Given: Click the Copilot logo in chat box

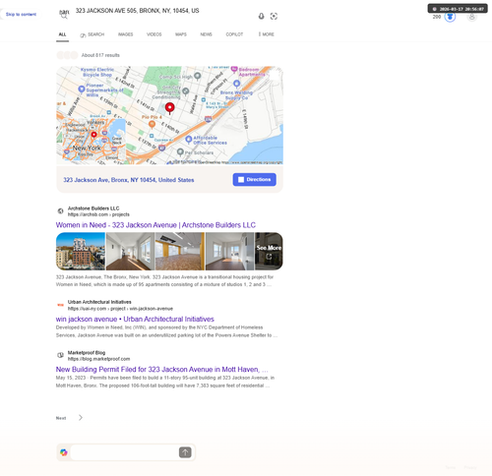Looking at the screenshot, I should [64, 452].
